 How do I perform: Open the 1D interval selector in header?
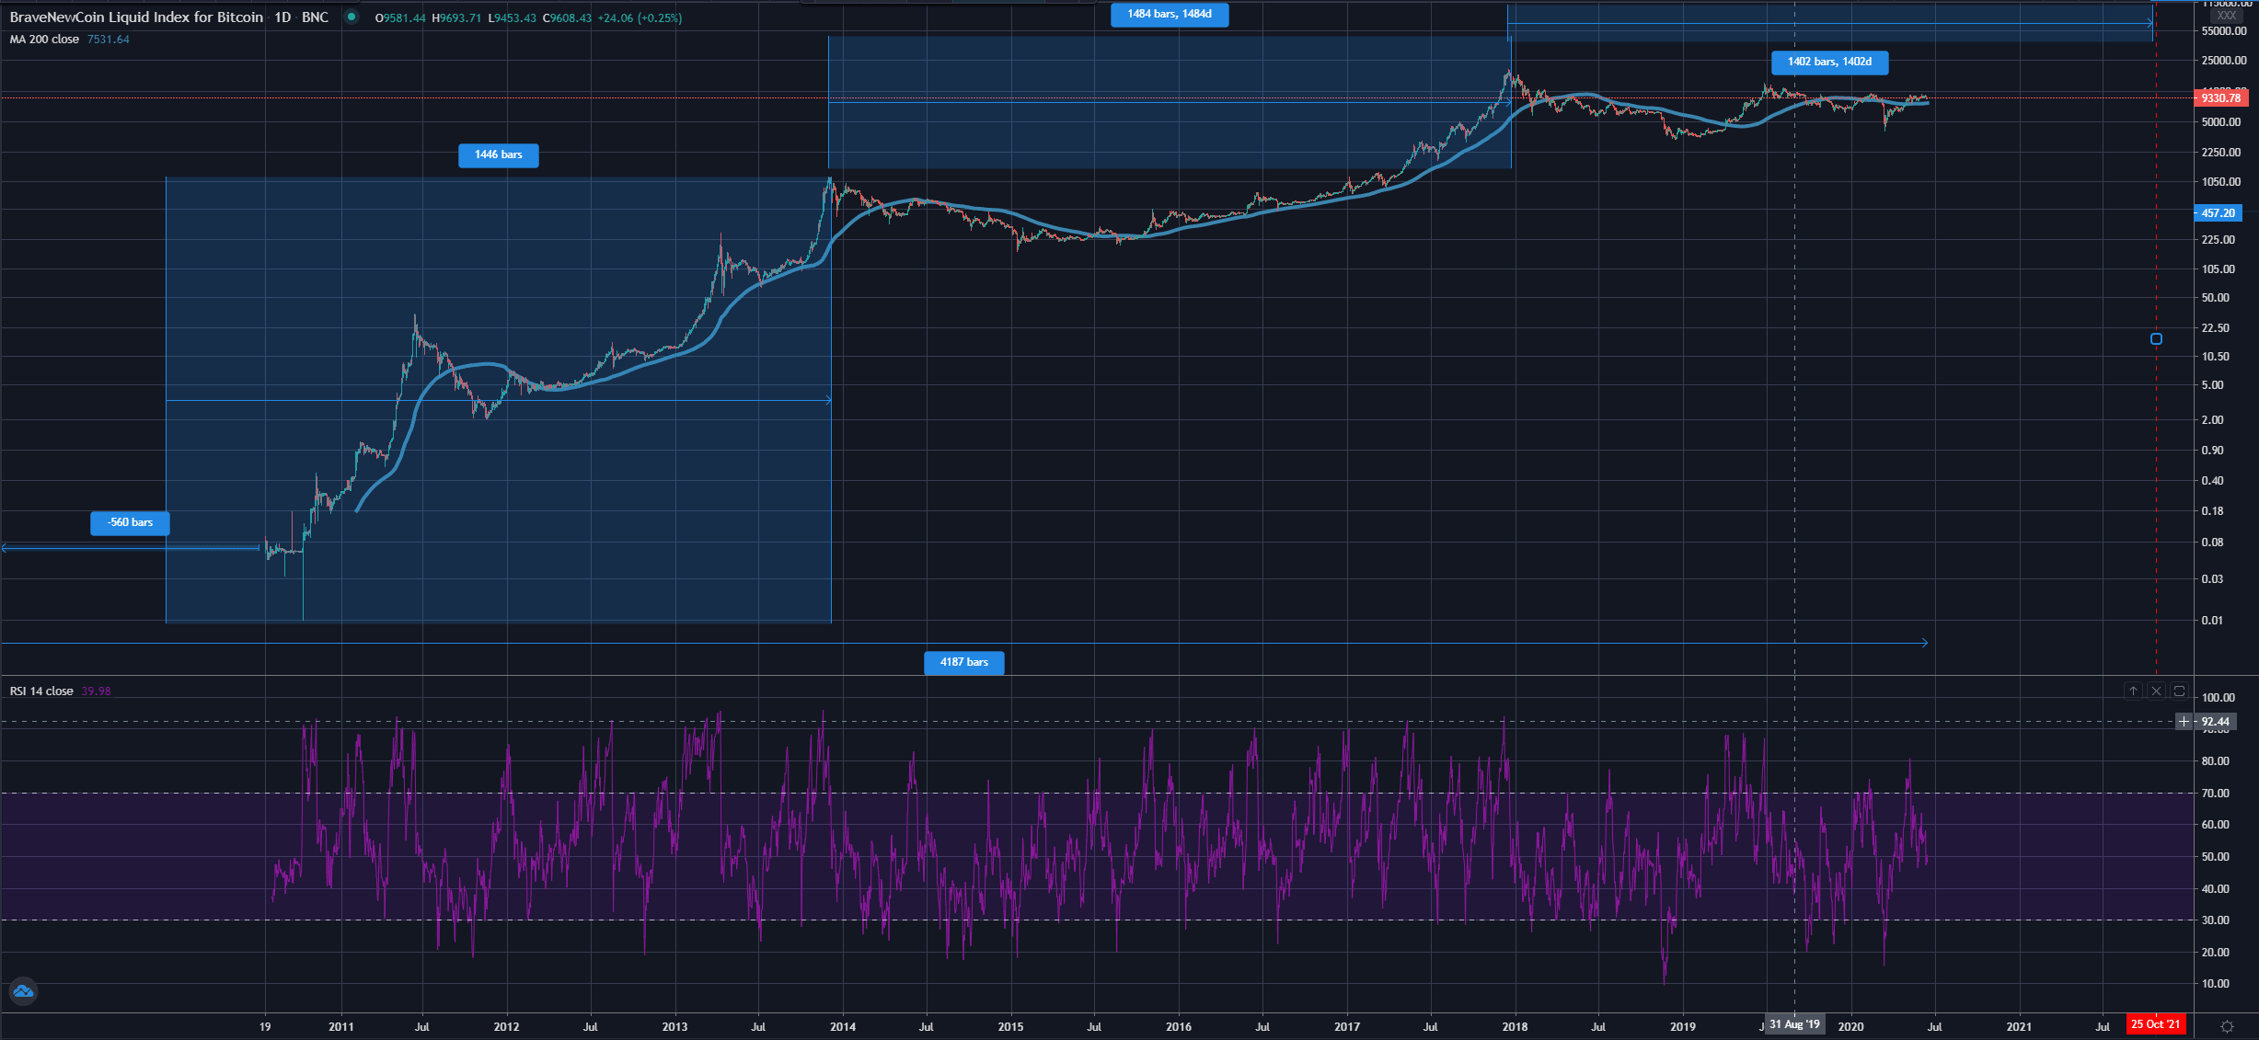click(x=282, y=17)
